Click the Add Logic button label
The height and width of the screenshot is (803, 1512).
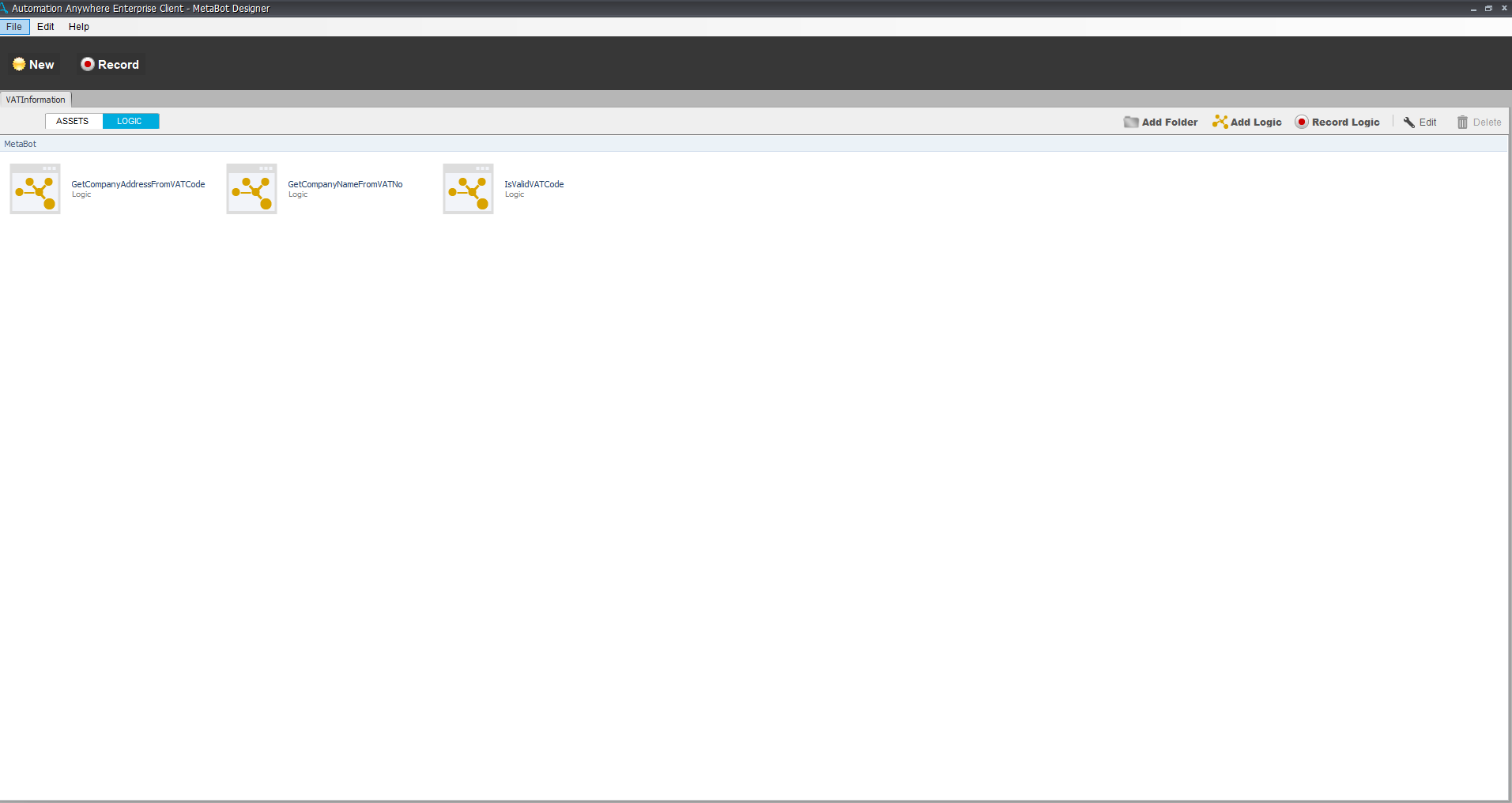click(x=1256, y=123)
